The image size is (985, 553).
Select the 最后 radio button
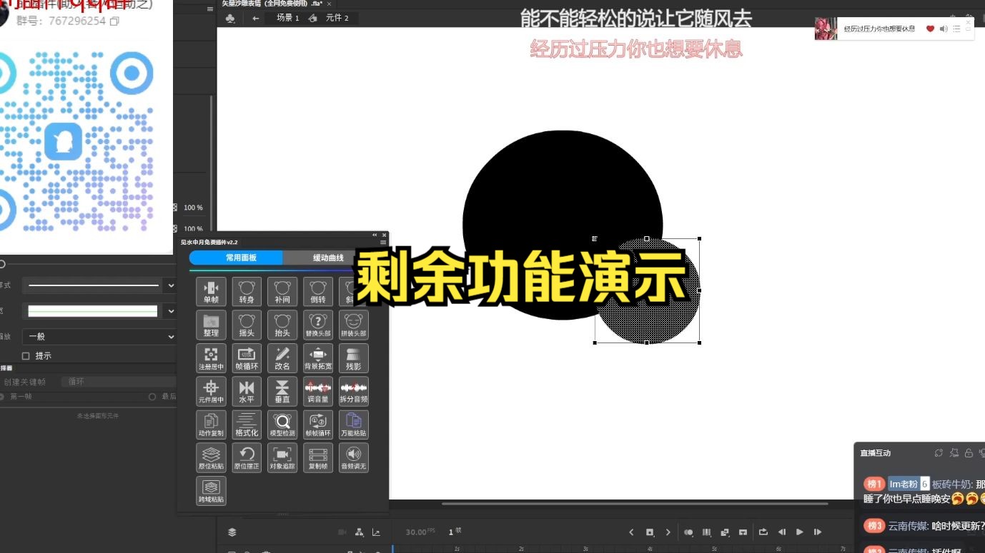pyautogui.click(x=152, y=397)
